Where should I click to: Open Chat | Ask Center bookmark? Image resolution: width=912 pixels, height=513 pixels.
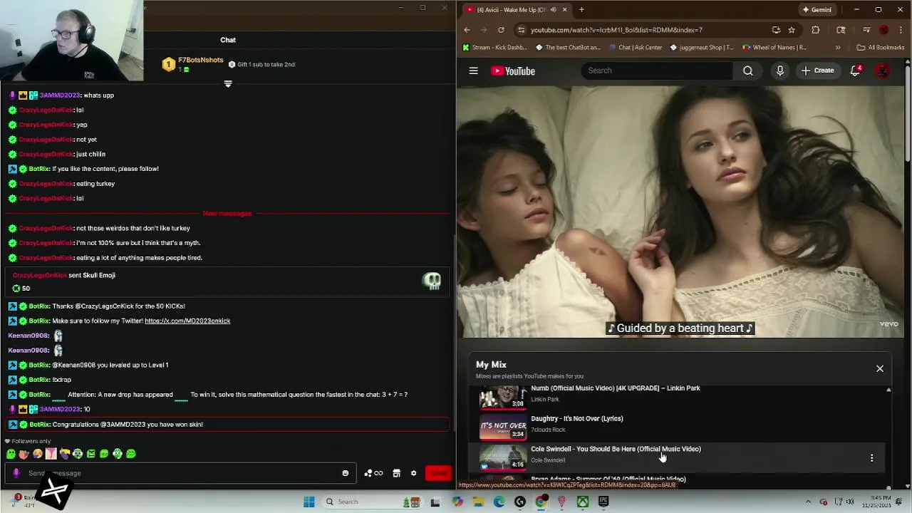pyautogui.click(x=635, y=48)
